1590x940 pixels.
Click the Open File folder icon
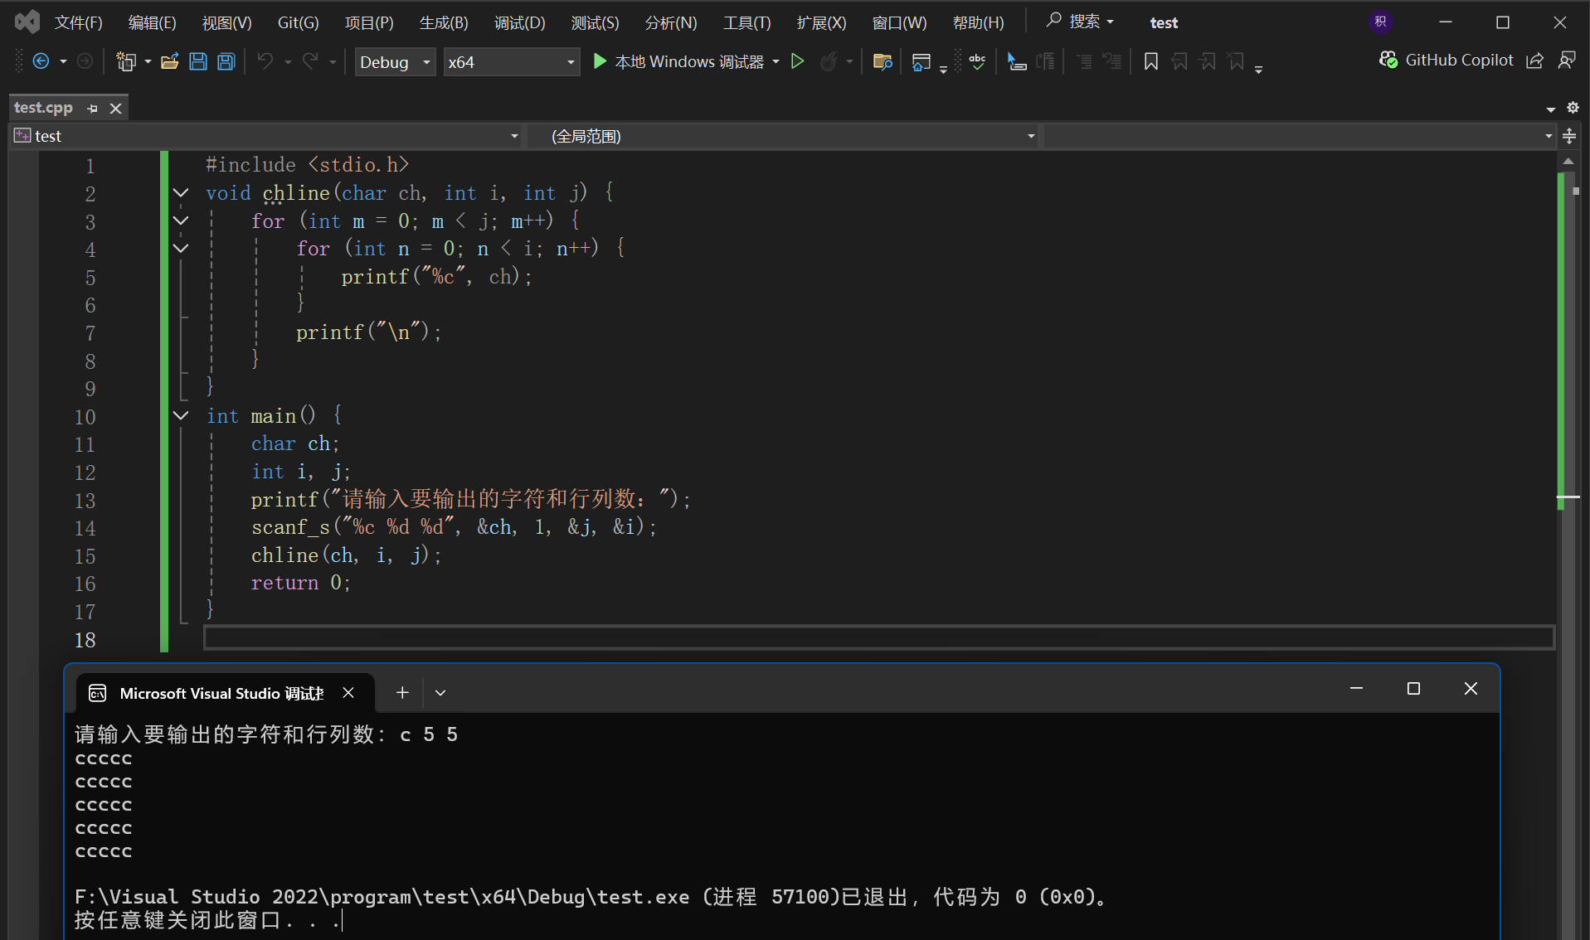[170, 61]
